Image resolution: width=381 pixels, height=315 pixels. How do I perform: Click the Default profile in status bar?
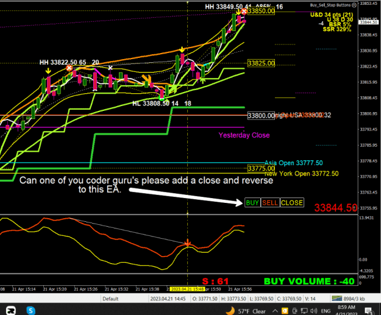pos(110,299)
